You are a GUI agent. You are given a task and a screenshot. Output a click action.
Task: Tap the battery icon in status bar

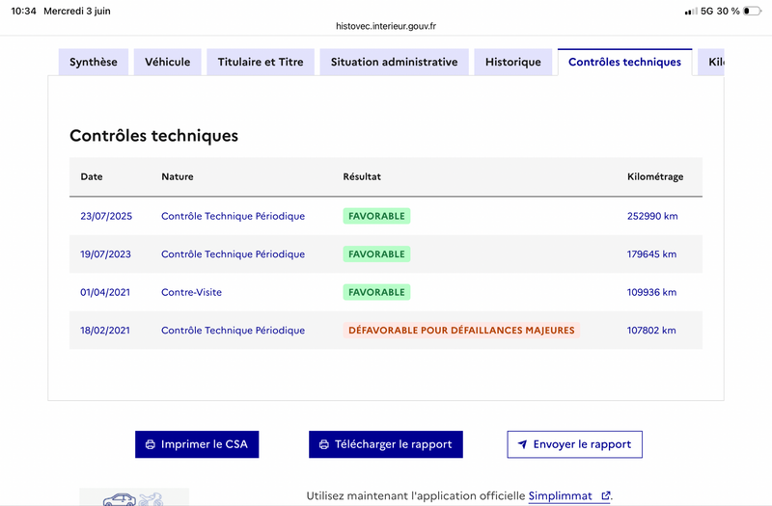(753, 11)
